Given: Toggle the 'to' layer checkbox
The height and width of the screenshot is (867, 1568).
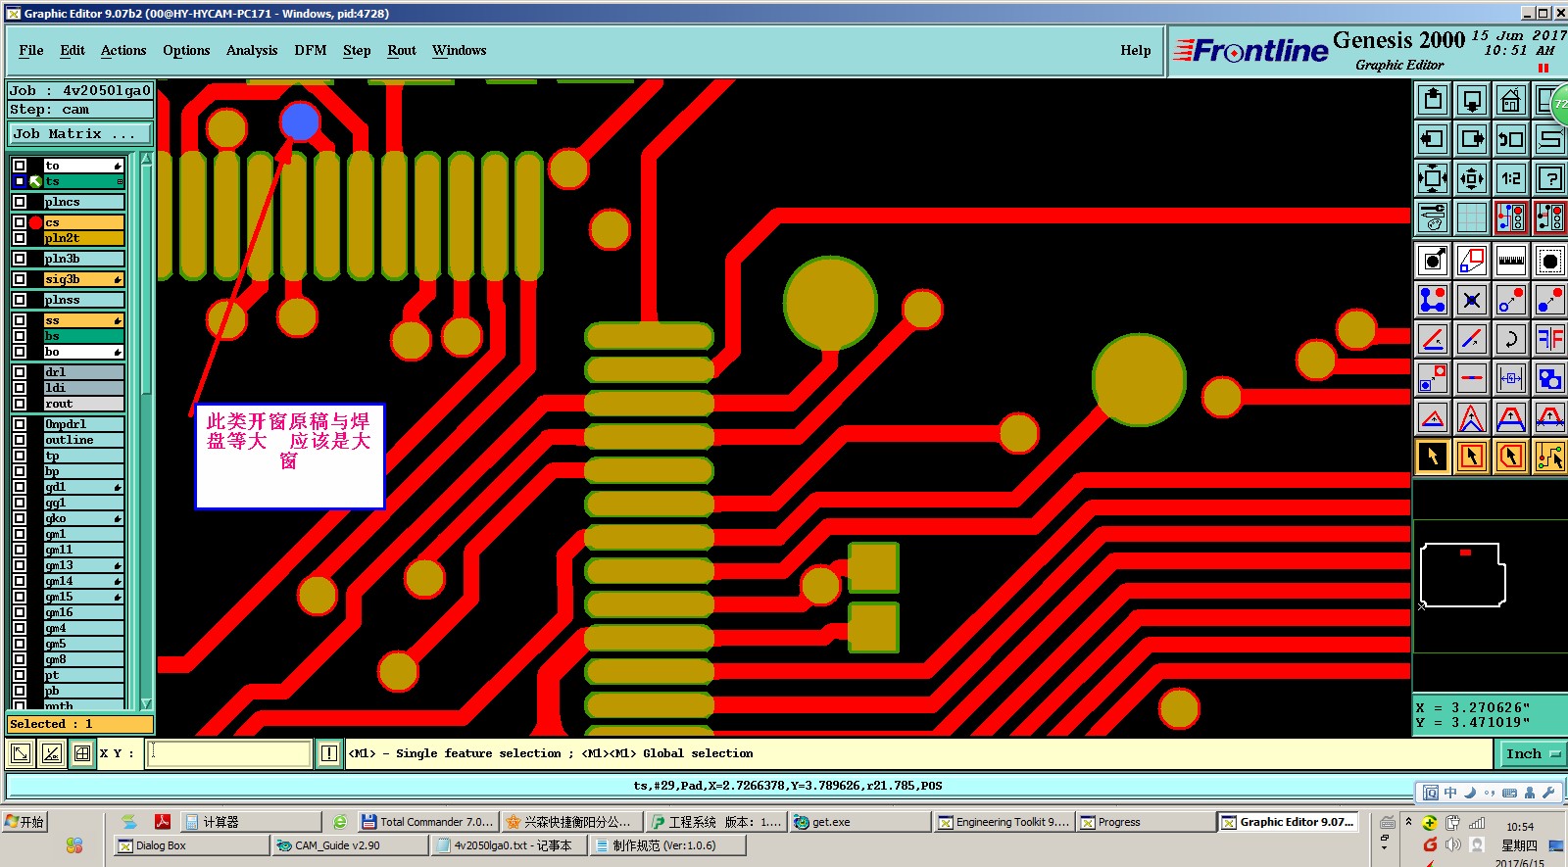Looking at the screenshot, I should (x=20, y=166).
